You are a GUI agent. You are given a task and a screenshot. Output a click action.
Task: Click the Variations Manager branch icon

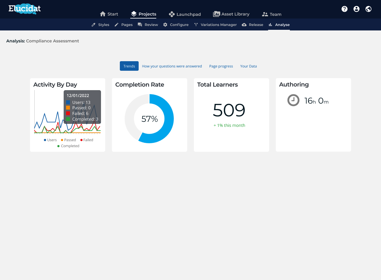[196, 25]
